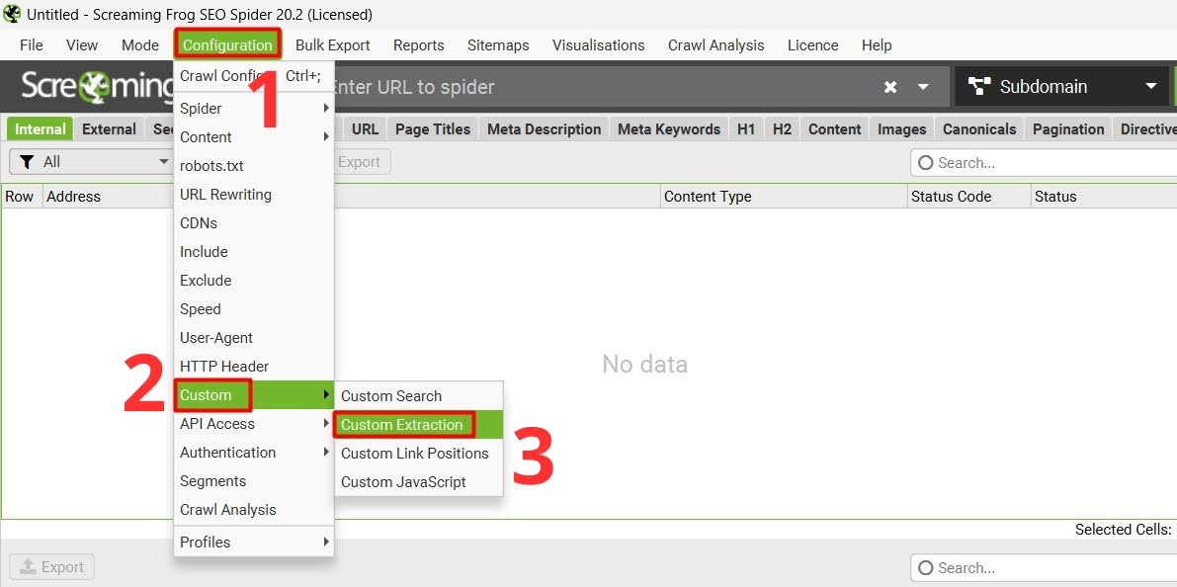The height and width of the screenshot is (587, 1177).
Task: Choose Crawl Config menu entry
Action: point(254,76)
